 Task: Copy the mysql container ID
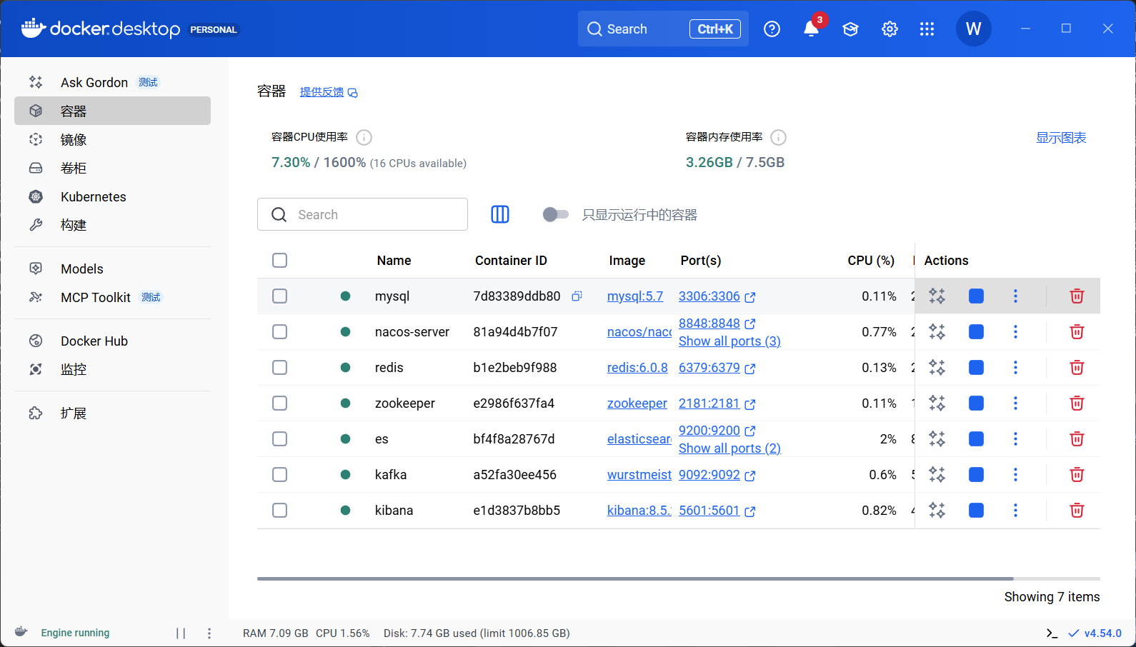tap(577, 296)
